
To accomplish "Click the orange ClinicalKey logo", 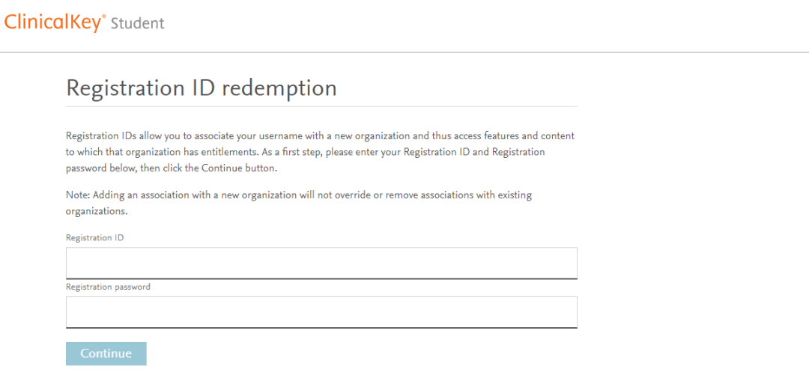I will click(x=52, y=22).
